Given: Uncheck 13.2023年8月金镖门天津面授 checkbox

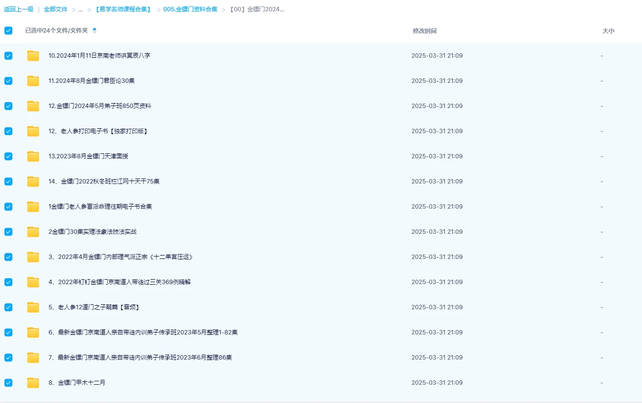Looking at the screenshot, I should 8,156.
